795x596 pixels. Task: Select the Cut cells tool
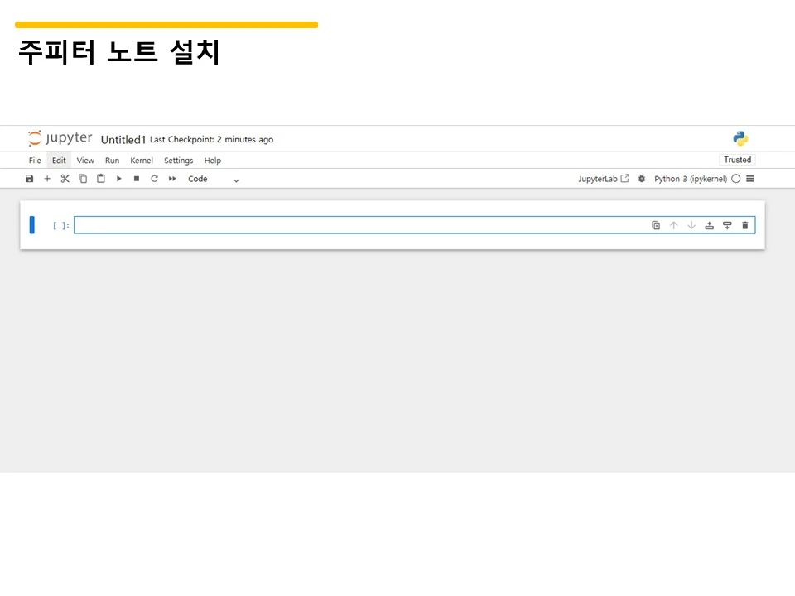(x=65, y=179)
